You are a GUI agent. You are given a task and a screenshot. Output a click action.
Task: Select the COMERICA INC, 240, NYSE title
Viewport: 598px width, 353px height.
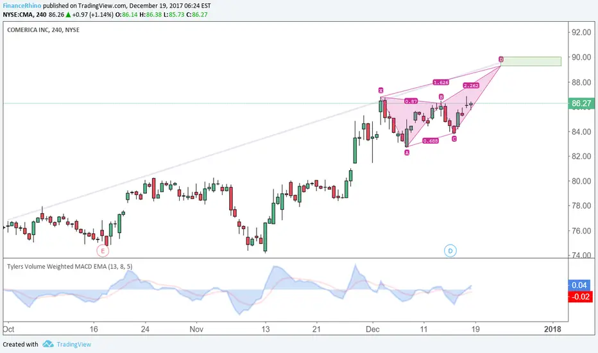pos(43,30)
